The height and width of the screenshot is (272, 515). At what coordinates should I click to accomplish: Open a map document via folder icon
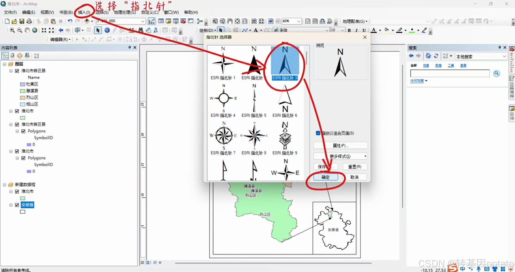point(14,21)
